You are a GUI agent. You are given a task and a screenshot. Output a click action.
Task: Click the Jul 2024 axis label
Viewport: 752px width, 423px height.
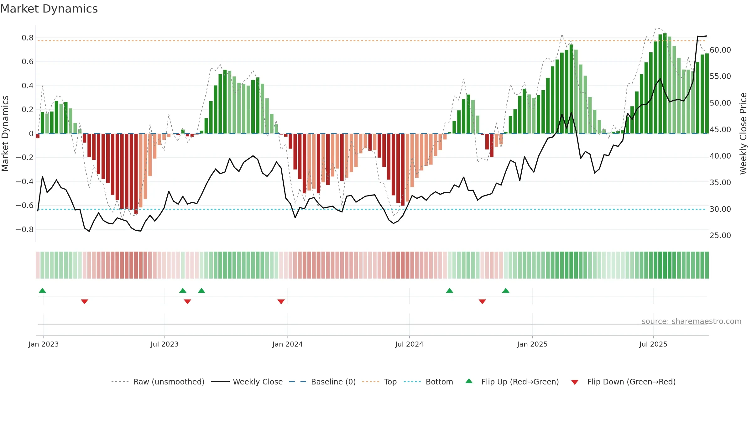coord(409,344)
